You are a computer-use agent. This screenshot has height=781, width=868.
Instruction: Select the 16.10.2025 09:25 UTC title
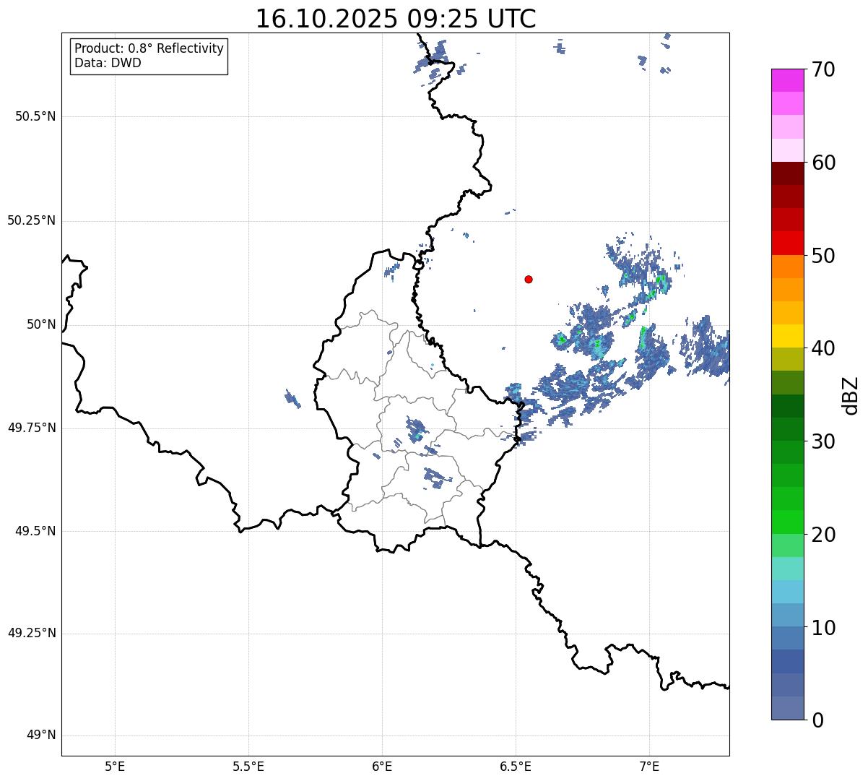point(396,19)
